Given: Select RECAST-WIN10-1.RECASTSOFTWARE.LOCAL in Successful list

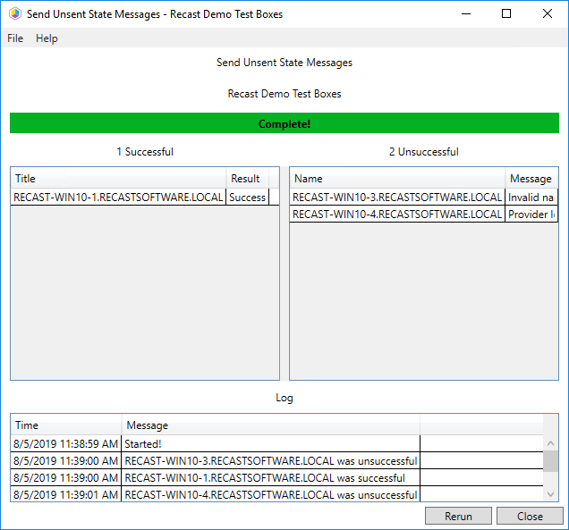Looking at the screenshot, I should coord(118,198).
